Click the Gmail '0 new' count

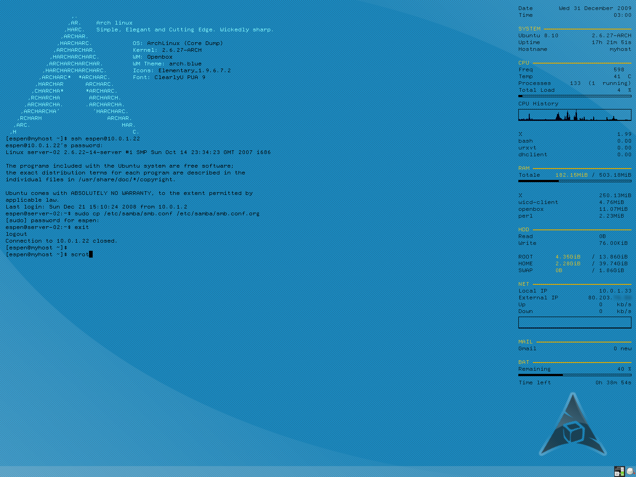pos(622,348)
